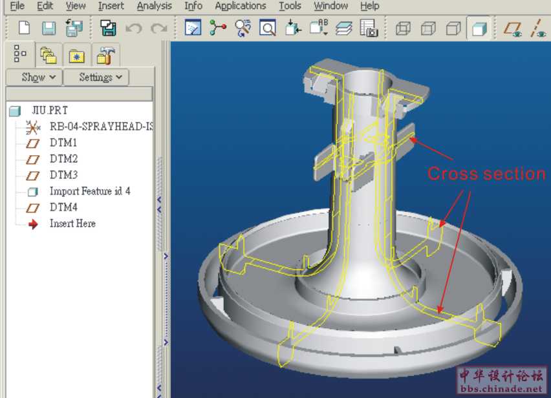Select DTM4 in the model tree
This screenshot has height=398, width=551.
pos(63,207)
